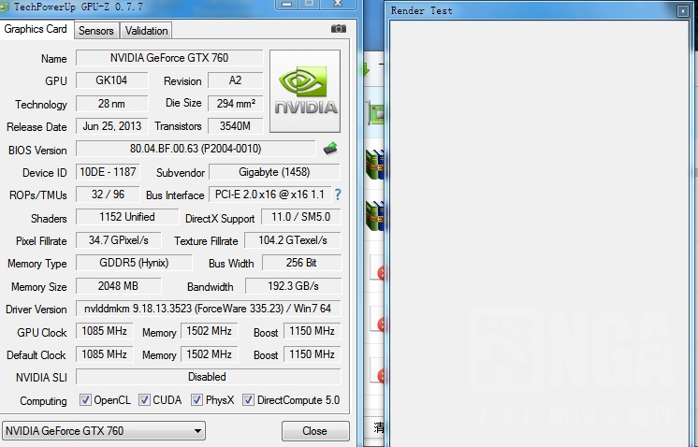Viewport: 698px width, 447px height.
Task: Click the Device ID value 10DE - 1187
Action: [108, 172]
